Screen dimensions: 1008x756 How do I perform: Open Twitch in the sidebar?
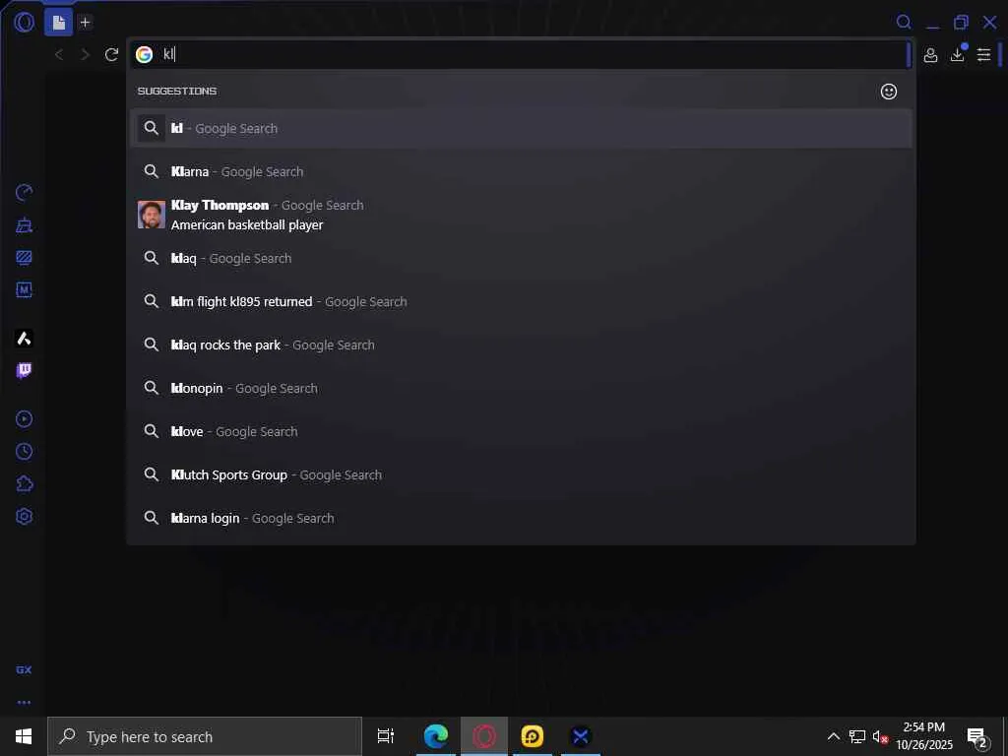pyautogui.click(x=24, y=371)
